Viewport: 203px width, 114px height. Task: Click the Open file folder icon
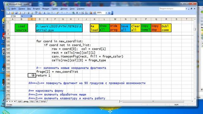pos(13,13)
